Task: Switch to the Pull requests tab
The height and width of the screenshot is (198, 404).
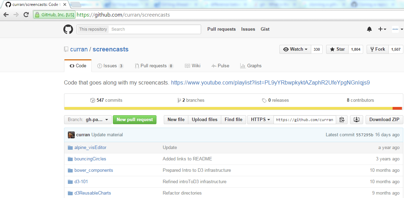Action: [x=154, y=66]
